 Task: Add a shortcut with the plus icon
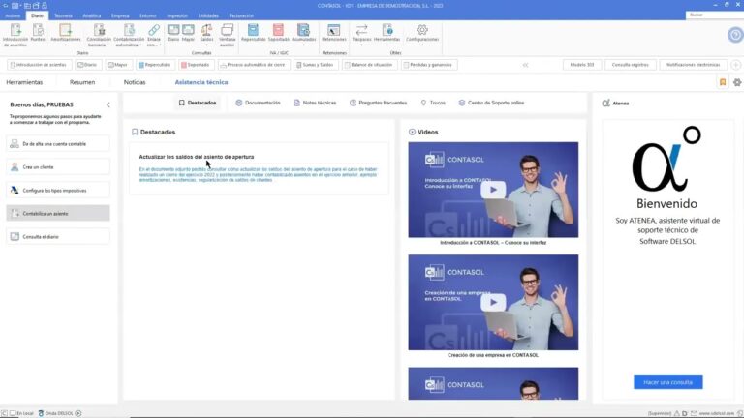(736, 65)
